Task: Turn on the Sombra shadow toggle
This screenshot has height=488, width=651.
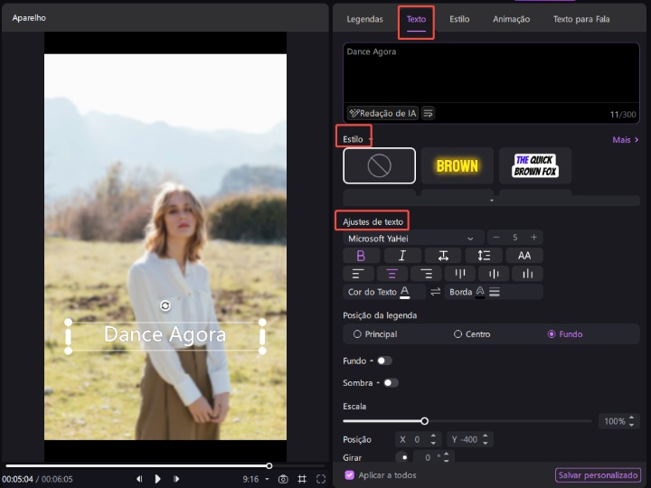Action: (391, 383)
